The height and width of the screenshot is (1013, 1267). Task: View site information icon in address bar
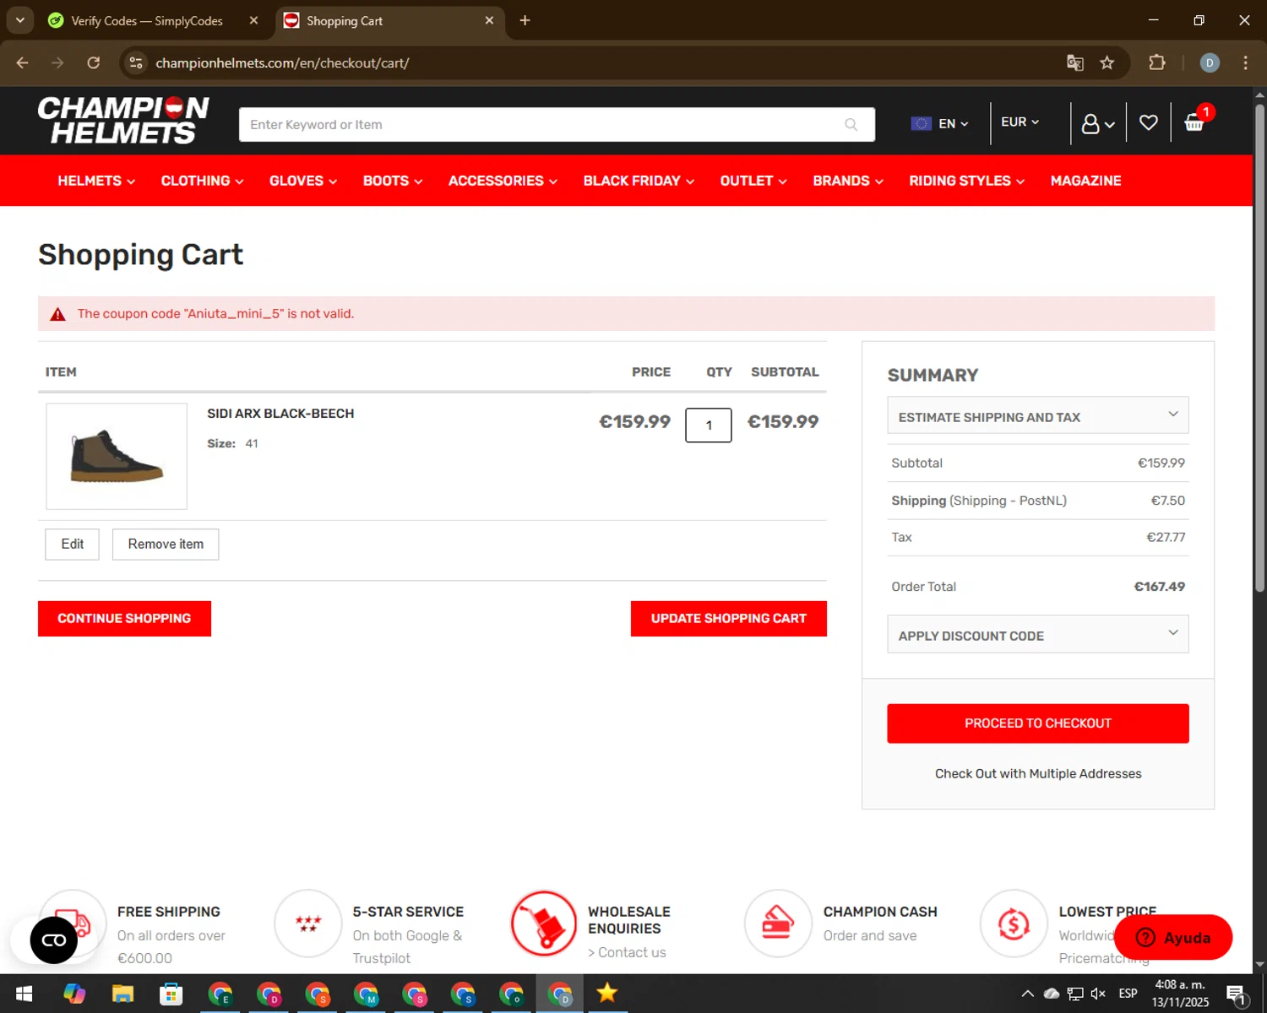(x=136, y=62)
